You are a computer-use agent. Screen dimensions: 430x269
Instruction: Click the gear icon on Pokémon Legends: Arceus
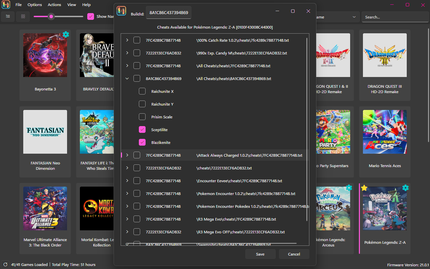tap(349, 188)
